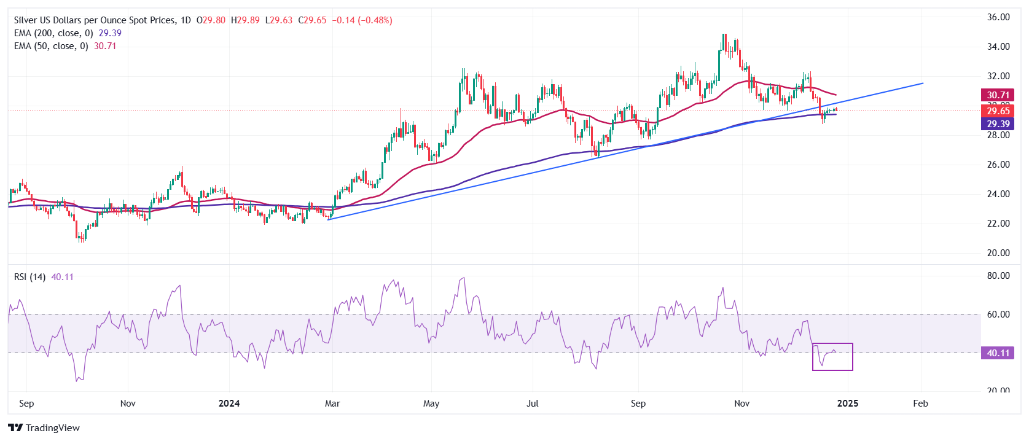The height and width of the screenshot is (441, 1029).
Task: Select the EMA (200, close, 0) legend
Action: [x=53, y=33]
